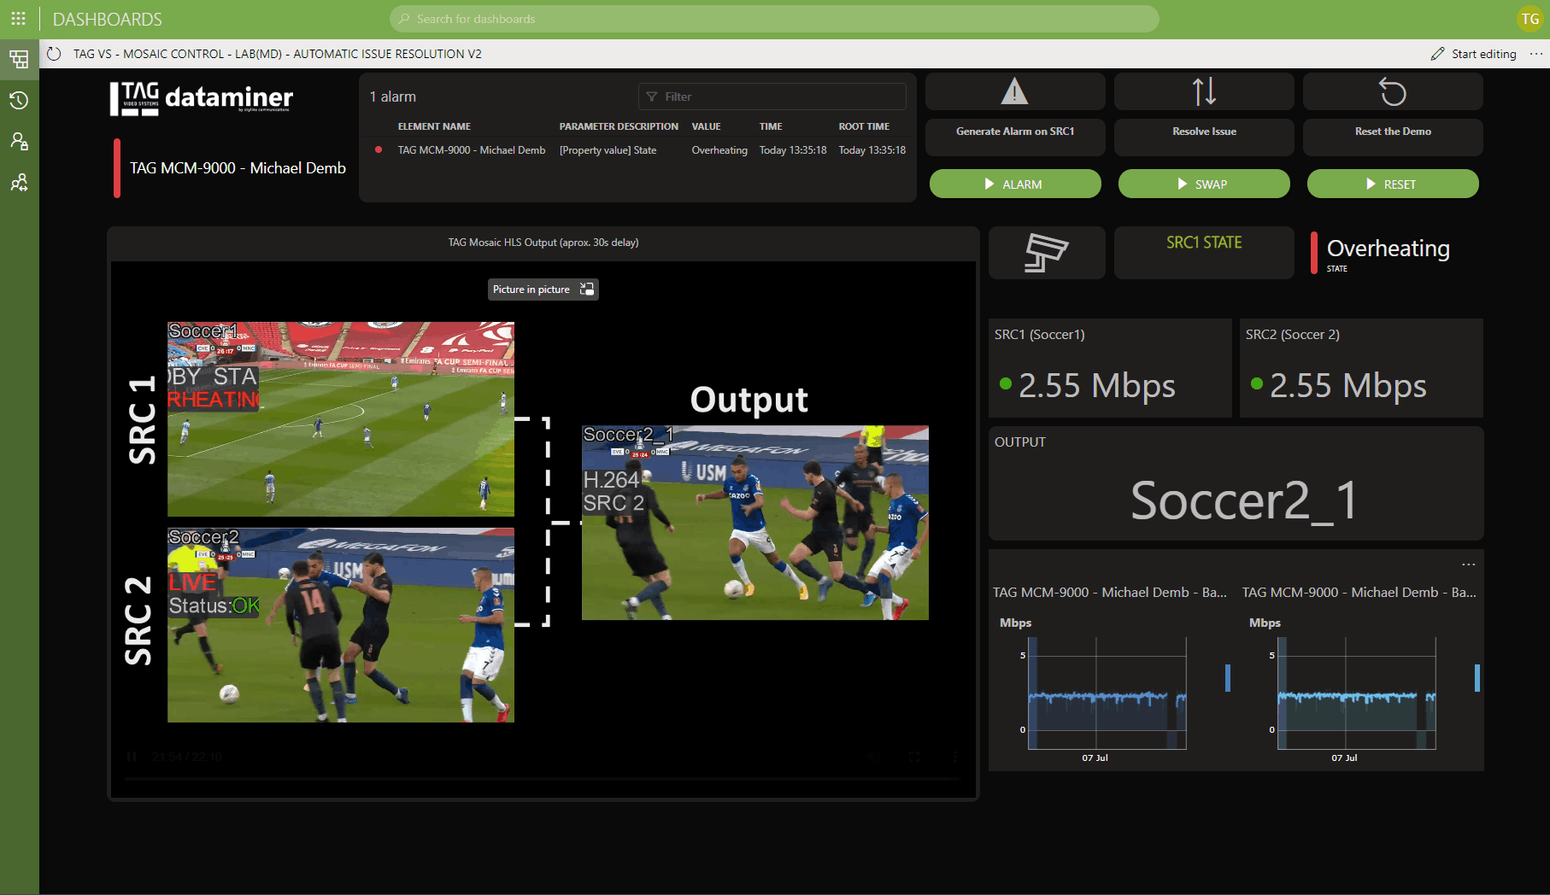Open private dashboards user-lock icon

coord(19,141)
